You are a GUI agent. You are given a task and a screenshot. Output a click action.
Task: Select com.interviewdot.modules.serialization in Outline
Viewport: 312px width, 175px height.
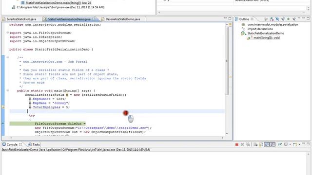273,25
